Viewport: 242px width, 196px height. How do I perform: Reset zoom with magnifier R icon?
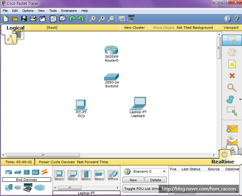(x=102, y=19)
